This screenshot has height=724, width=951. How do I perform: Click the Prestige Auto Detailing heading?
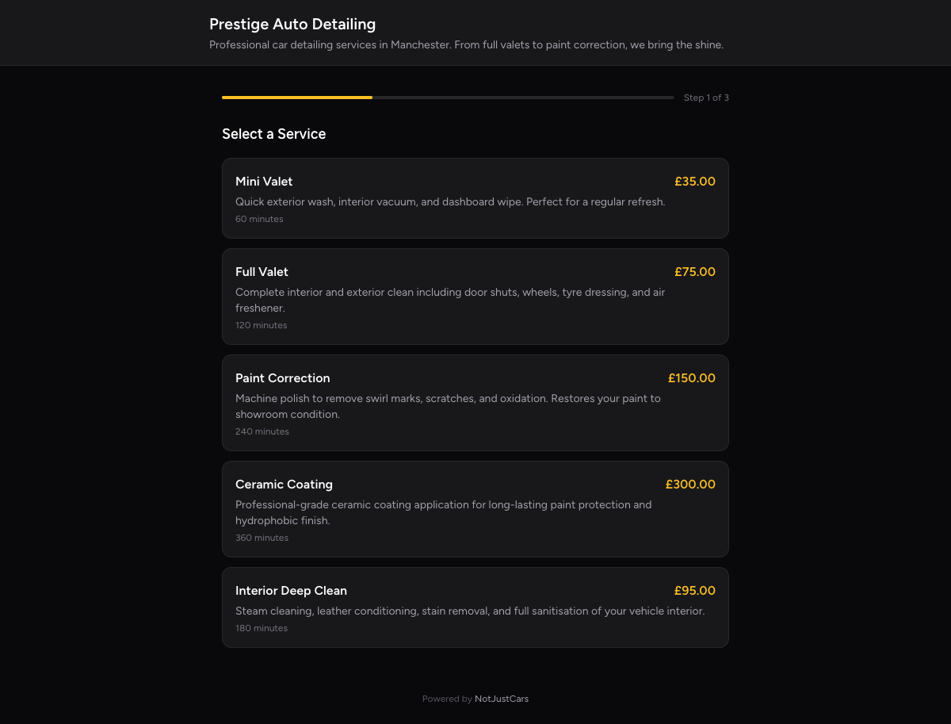(292, 24)
